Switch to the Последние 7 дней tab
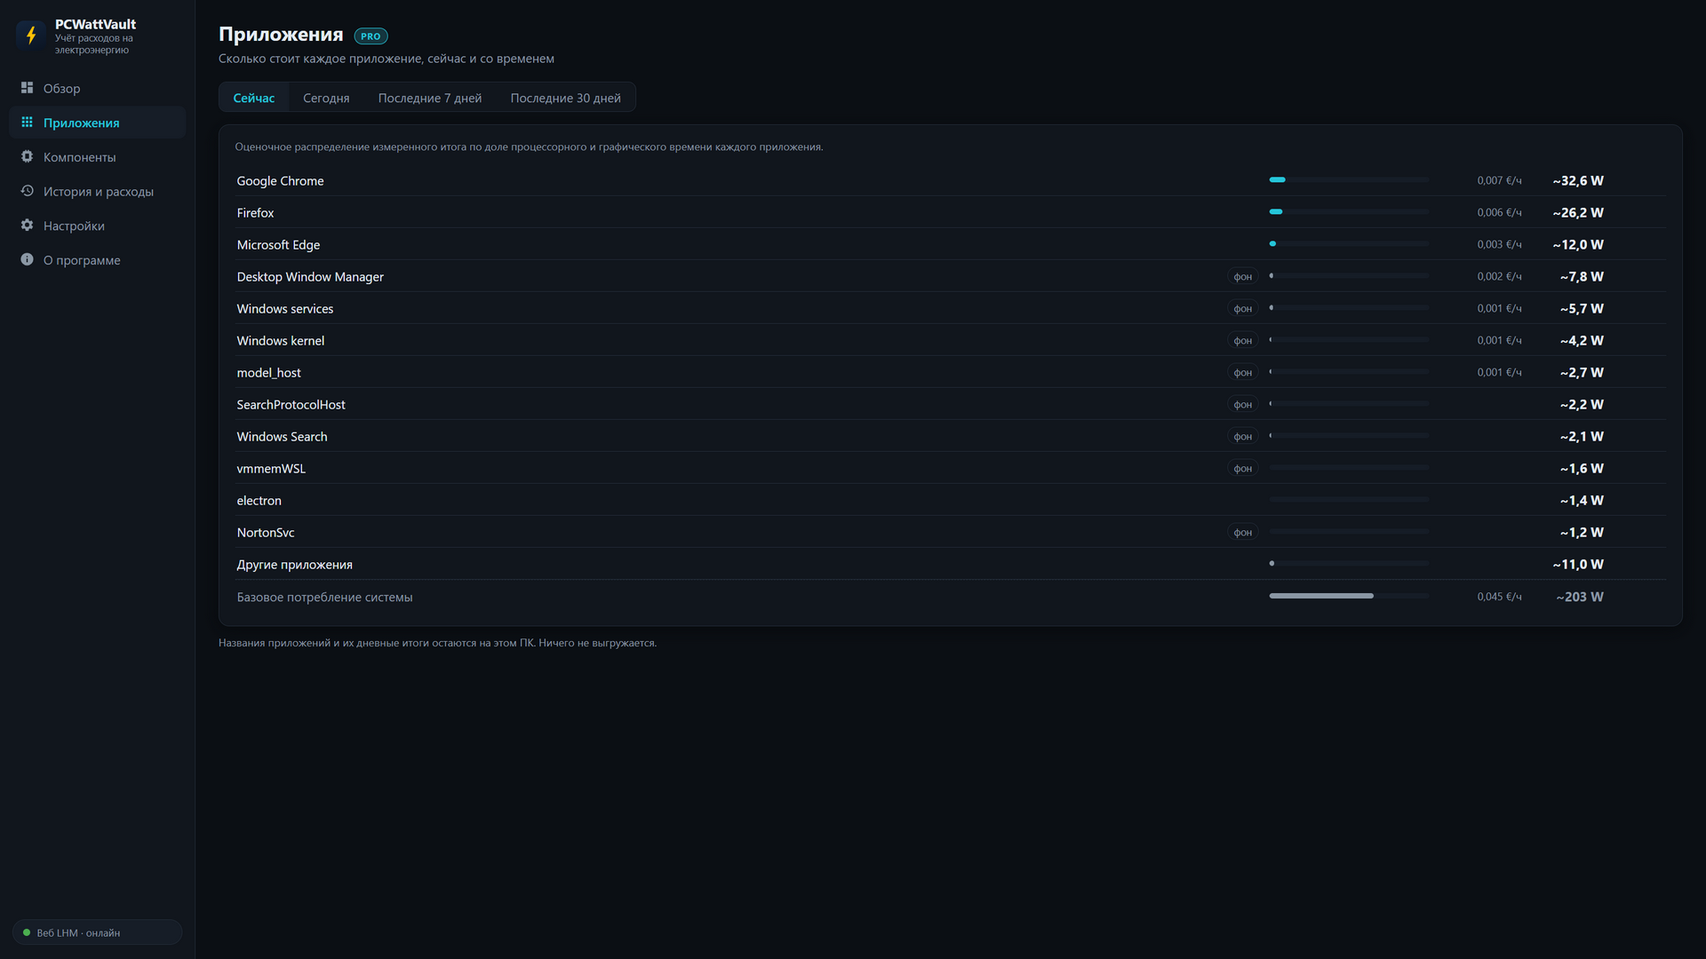1706x959 pixels. 430,98
